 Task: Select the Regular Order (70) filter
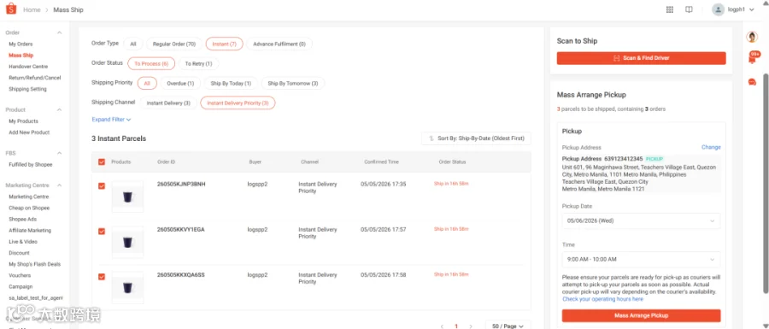click(174, 44)
